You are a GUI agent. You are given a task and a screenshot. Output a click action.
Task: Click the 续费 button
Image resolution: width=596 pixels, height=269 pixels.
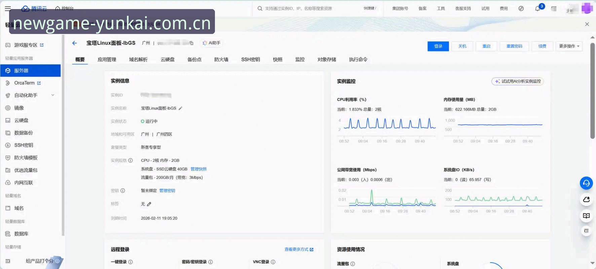(542, 46)
